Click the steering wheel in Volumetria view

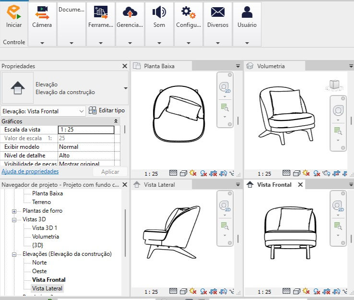click(x=338, y=110)
